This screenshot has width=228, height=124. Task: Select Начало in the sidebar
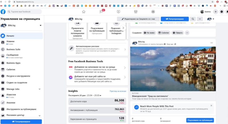coord(22,36)
